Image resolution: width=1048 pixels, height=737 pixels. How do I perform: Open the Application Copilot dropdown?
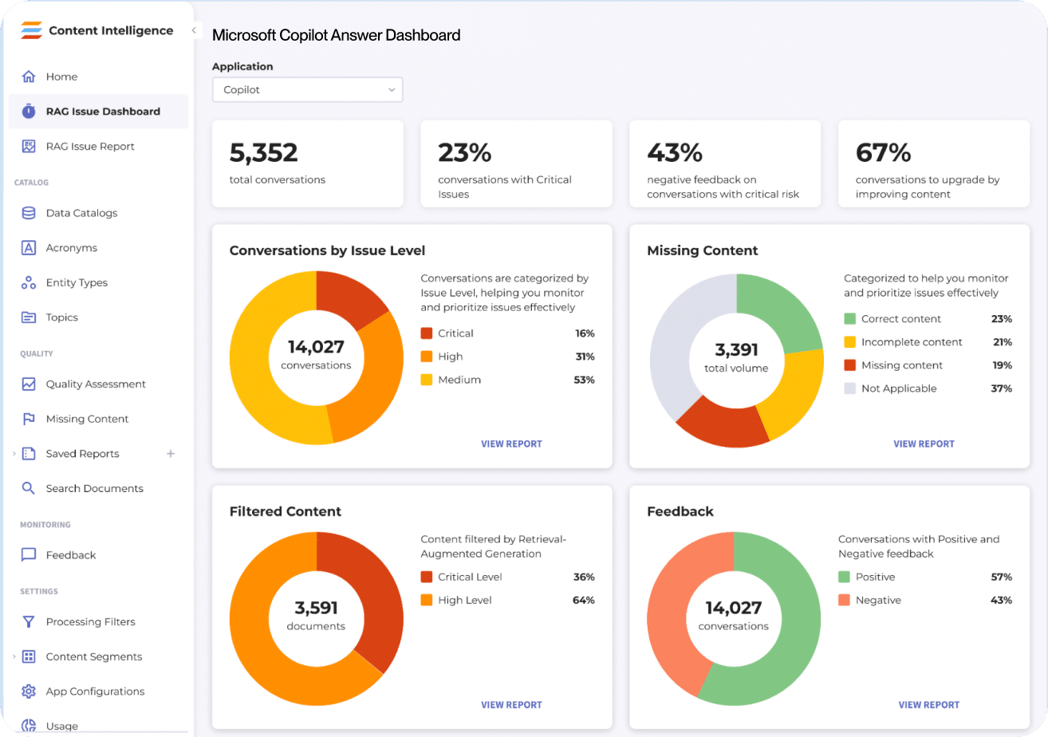click(307, 90)
